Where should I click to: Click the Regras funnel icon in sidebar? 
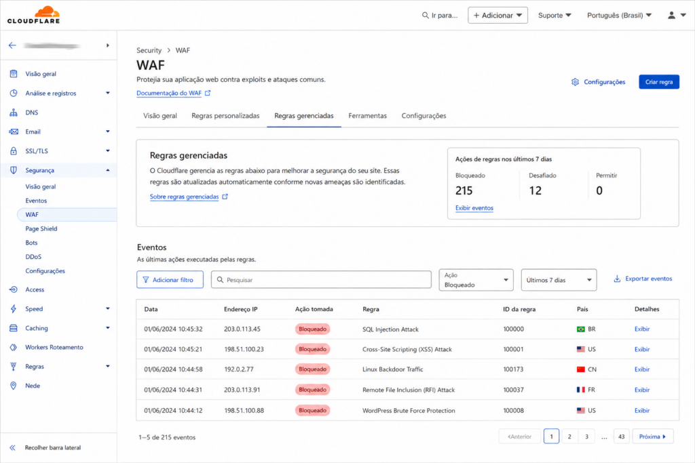14,367
